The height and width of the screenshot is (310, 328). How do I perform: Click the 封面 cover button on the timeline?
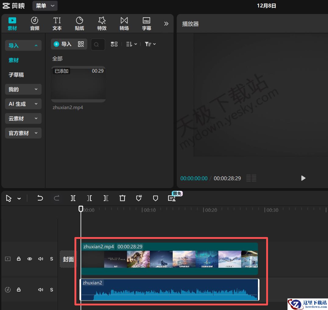click(68, 259)
